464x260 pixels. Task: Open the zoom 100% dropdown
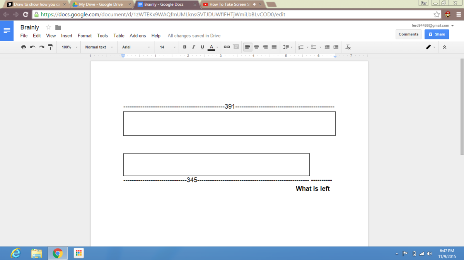(70, 47)
